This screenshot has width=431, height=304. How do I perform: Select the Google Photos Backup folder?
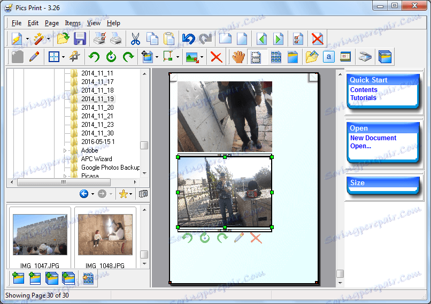pos(110,168)
